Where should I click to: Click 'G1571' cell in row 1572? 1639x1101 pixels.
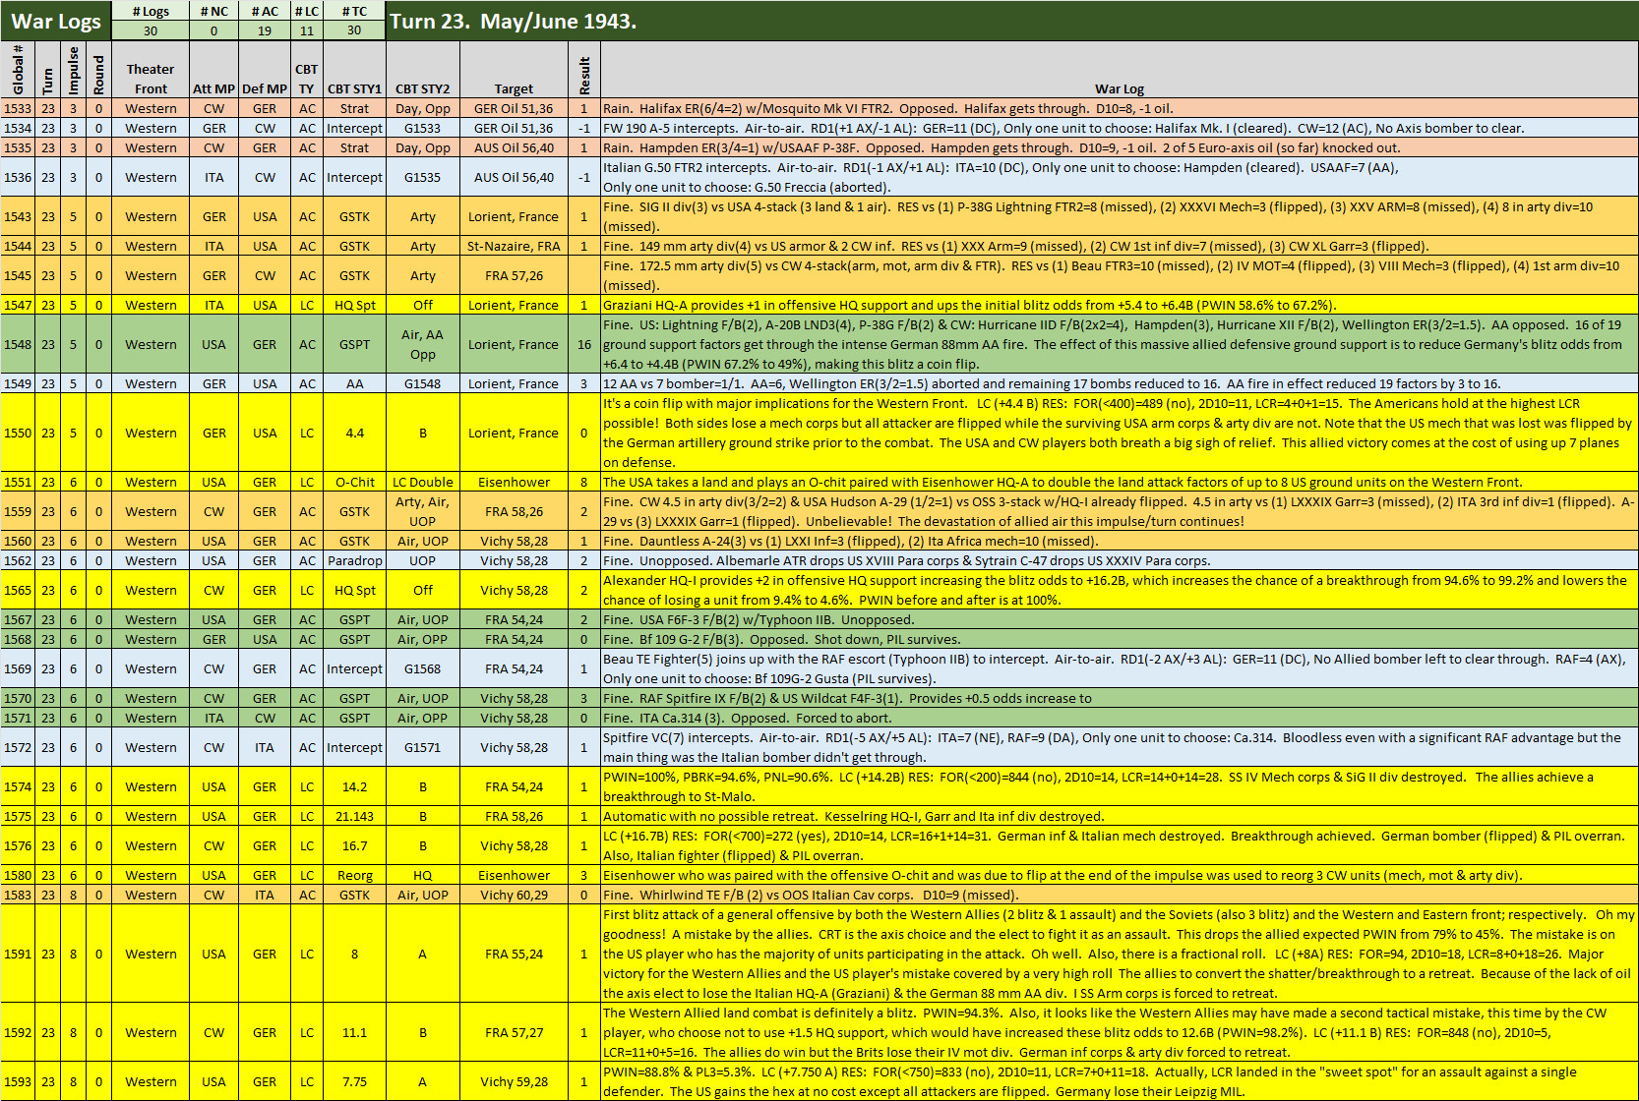pos(423,747)
